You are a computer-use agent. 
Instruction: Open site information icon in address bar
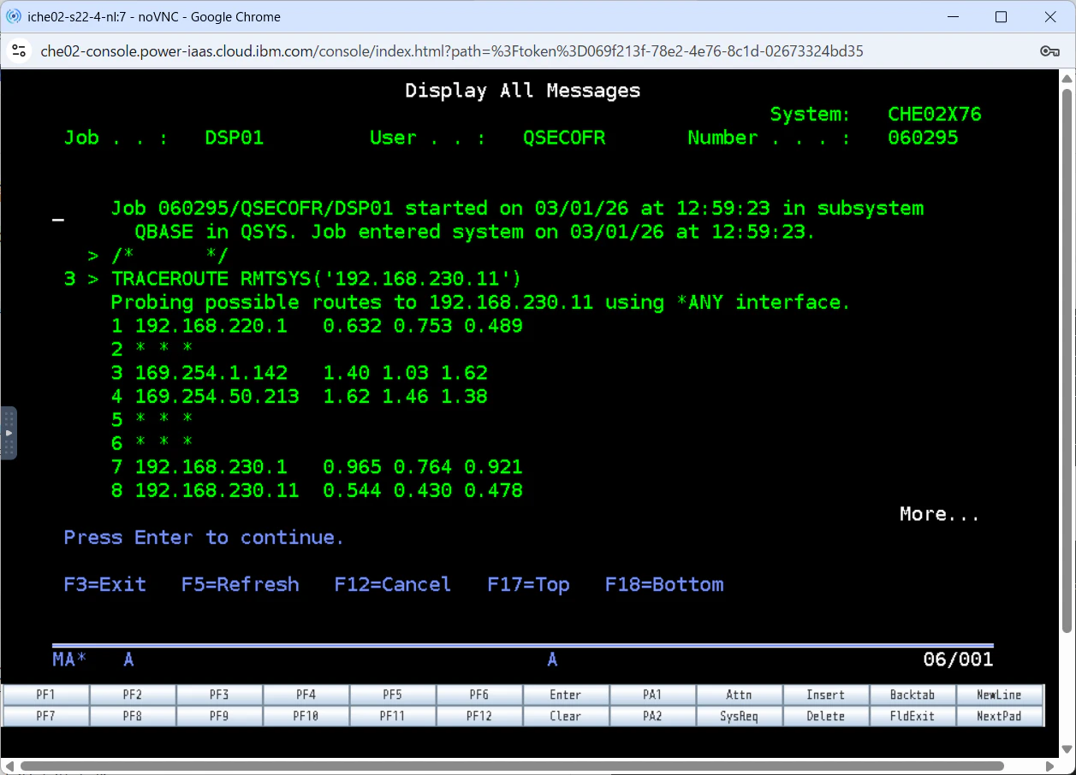[19, 51]
